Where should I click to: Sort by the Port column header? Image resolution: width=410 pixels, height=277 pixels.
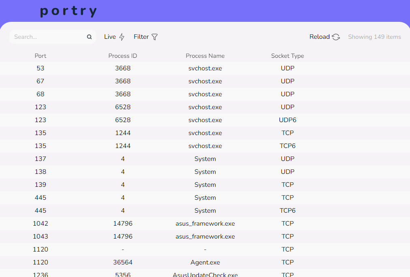click(41, 56)
